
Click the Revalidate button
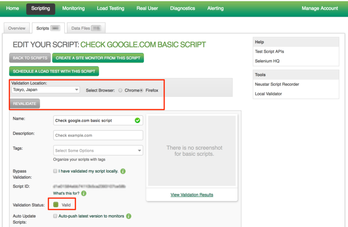(24, 103)
